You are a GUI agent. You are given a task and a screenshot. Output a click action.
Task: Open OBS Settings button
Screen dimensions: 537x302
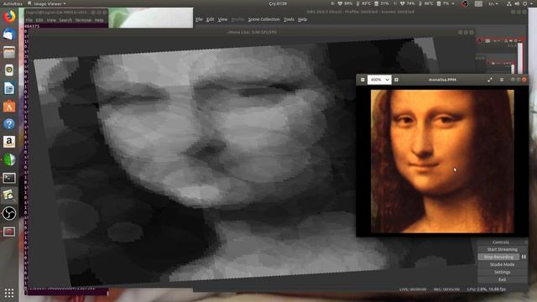(502, 272)
